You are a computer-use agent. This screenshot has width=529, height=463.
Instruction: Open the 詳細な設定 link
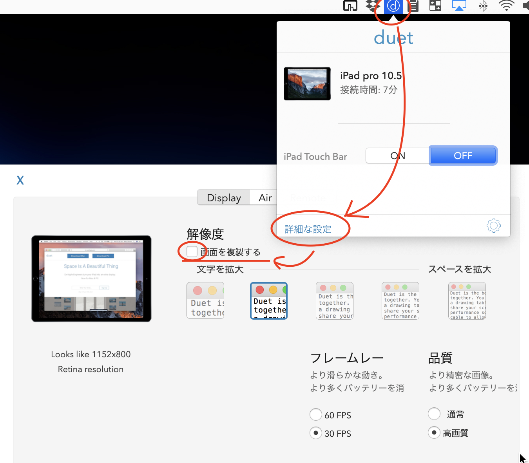pos(308,229)
